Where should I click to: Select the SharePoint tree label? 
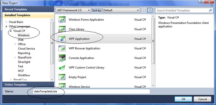click(x=25, y=57)
